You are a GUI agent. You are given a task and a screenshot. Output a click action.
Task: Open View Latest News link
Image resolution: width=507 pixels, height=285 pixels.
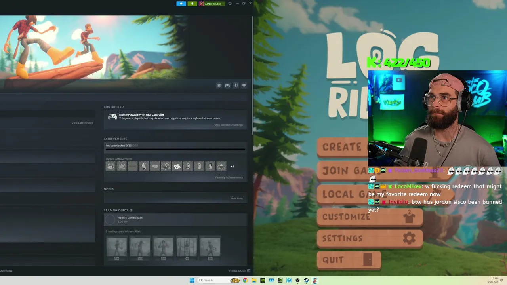(x=82, y=123)
